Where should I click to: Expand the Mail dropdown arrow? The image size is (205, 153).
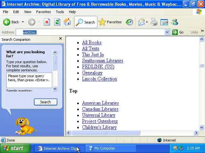click(147, 22)
